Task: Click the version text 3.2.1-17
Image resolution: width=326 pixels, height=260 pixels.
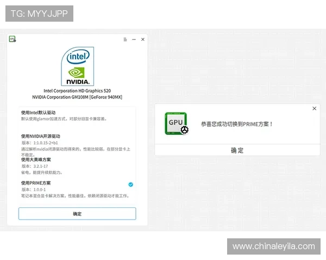Action: coord(41,166)
